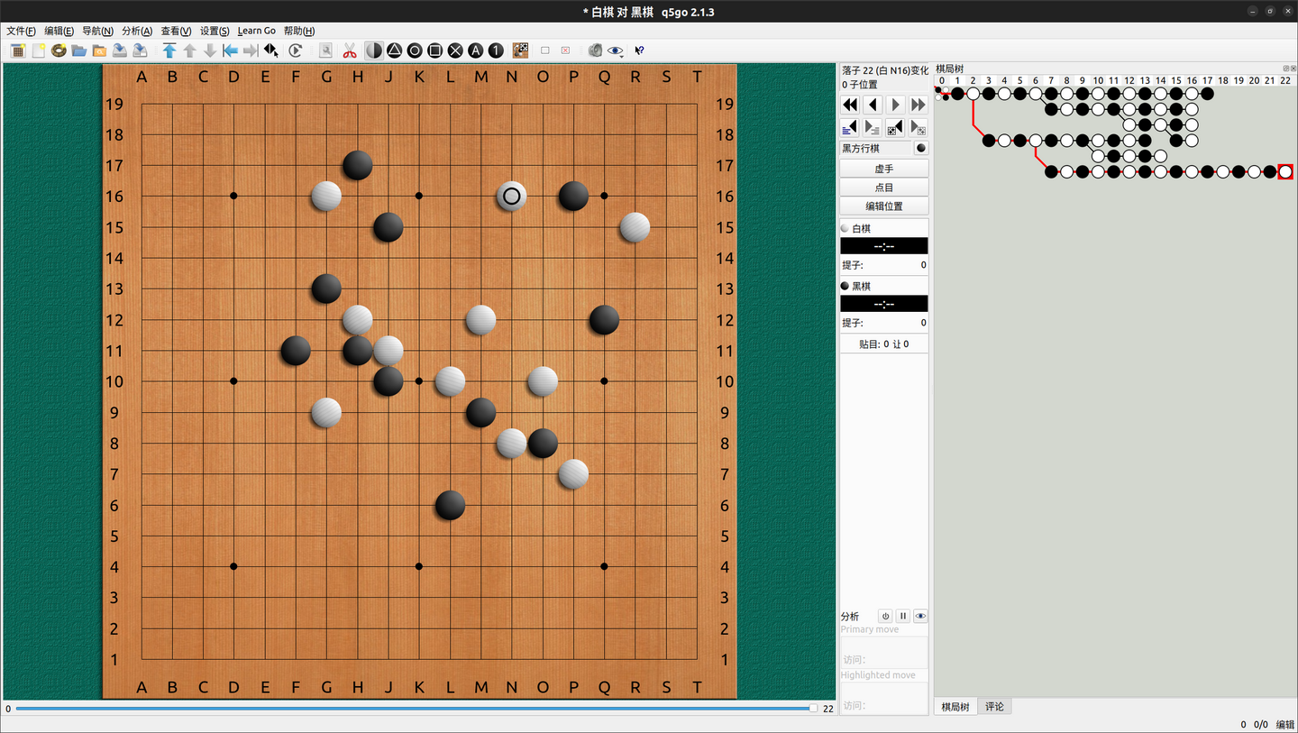Image resolution: width=1298 pixels, height=733 pixels.
Task: Toggle sound with the speaker icon
Action: (595, 50)
